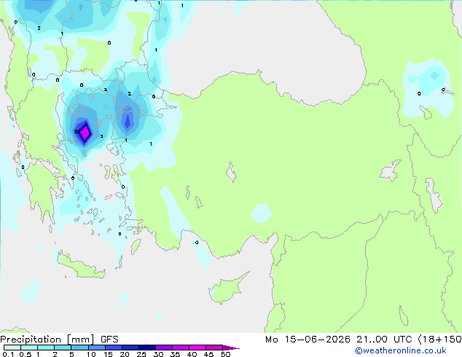Click the '15' legend scale label

pyautogui.click(x=108, y=354)
